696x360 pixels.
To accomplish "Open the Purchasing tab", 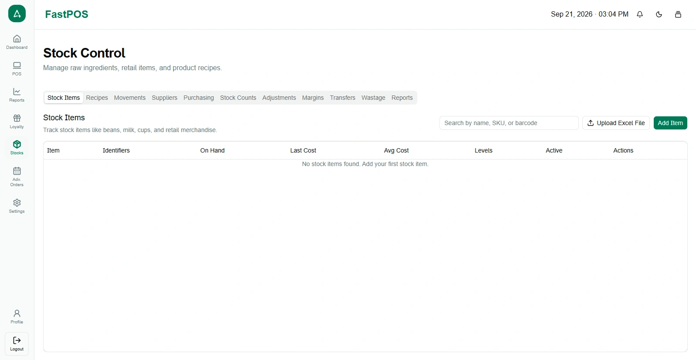I will click(199, 98).
